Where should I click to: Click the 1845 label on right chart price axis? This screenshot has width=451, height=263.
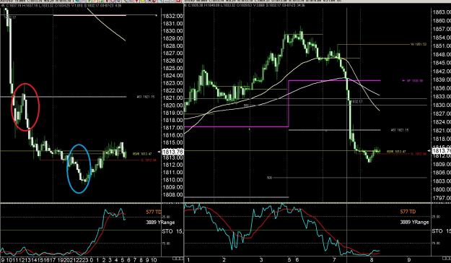(442, 63)
